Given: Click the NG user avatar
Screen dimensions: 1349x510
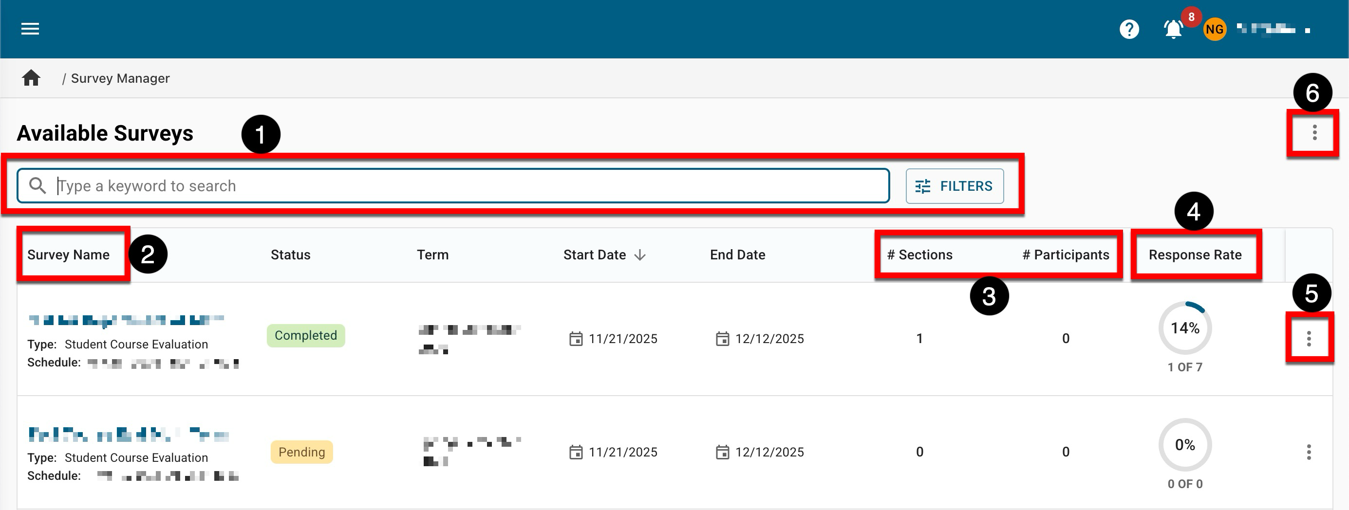Looking at the screenshot, I should point(1215,29).
